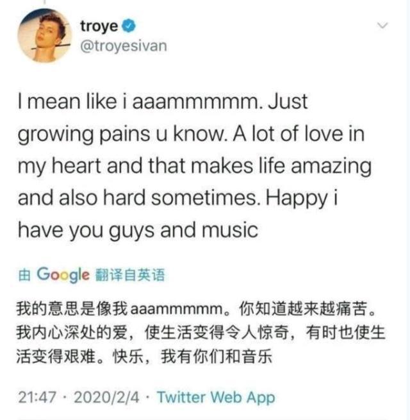Click the line 'my heart and that makes life amazing'
The image size is (410, 420).
(195, 166)
